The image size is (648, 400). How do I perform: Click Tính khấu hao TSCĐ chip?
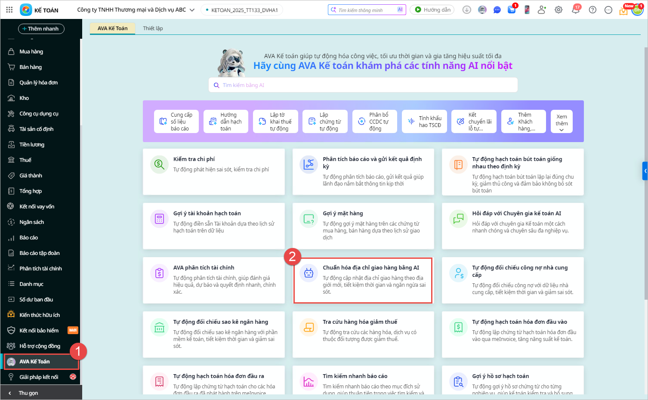(424, 121)
